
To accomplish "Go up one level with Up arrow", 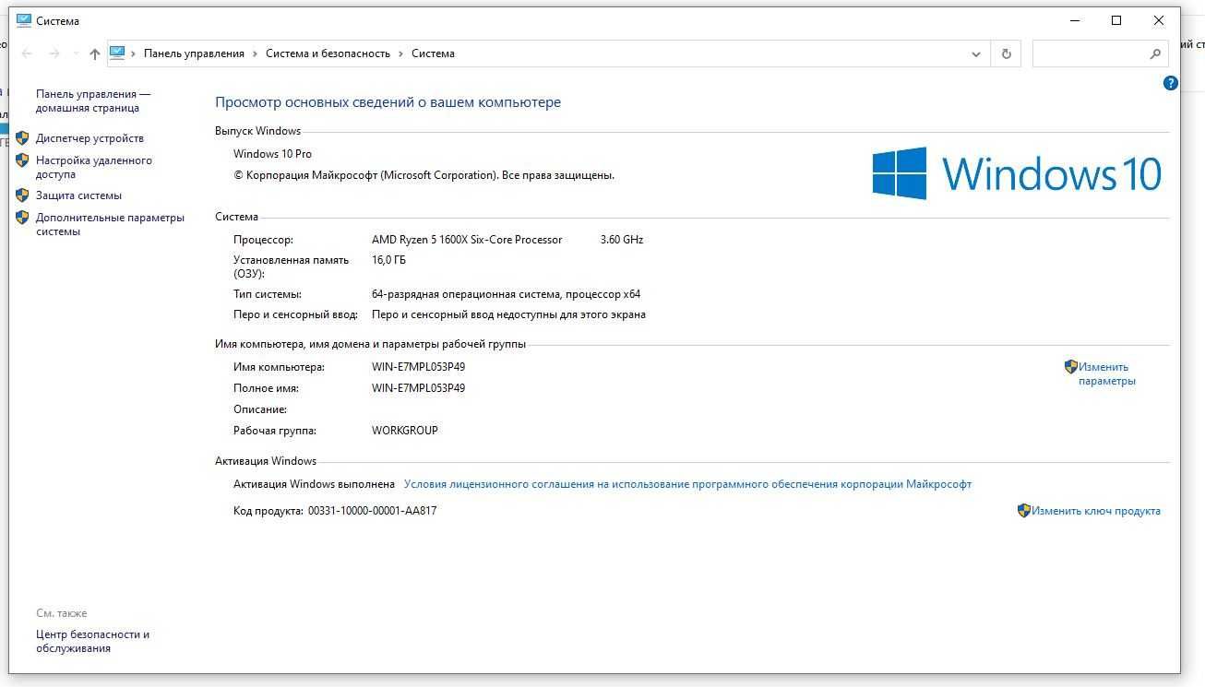I will 94,53.
